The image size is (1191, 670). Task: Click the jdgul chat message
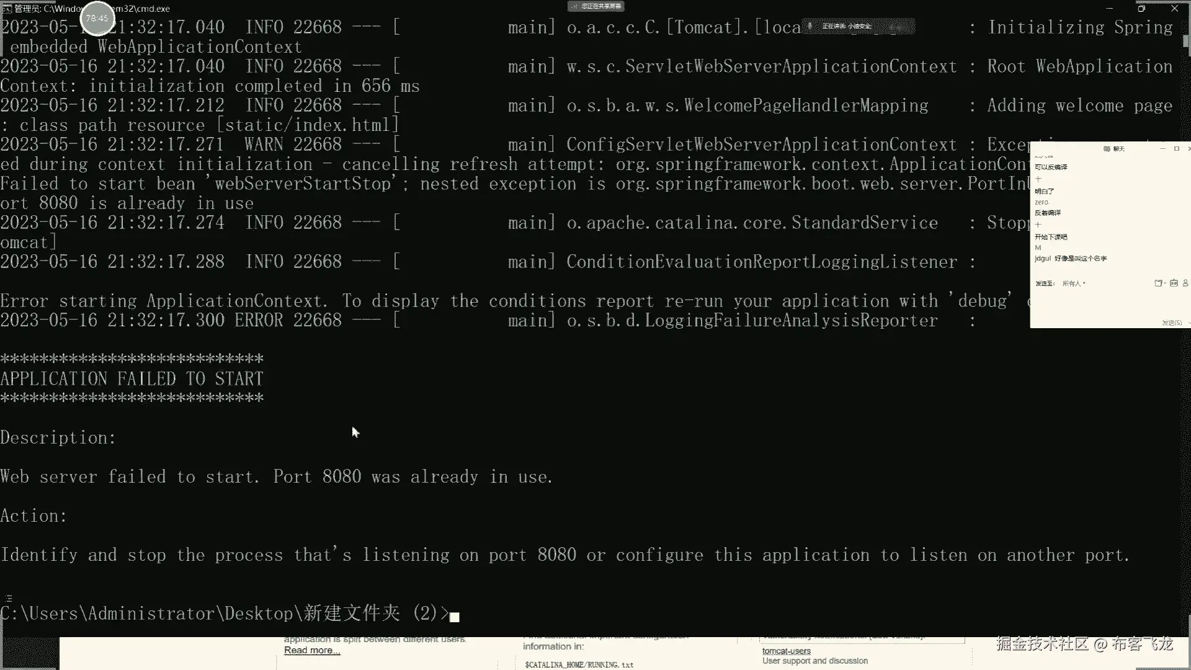point(1071,259)
